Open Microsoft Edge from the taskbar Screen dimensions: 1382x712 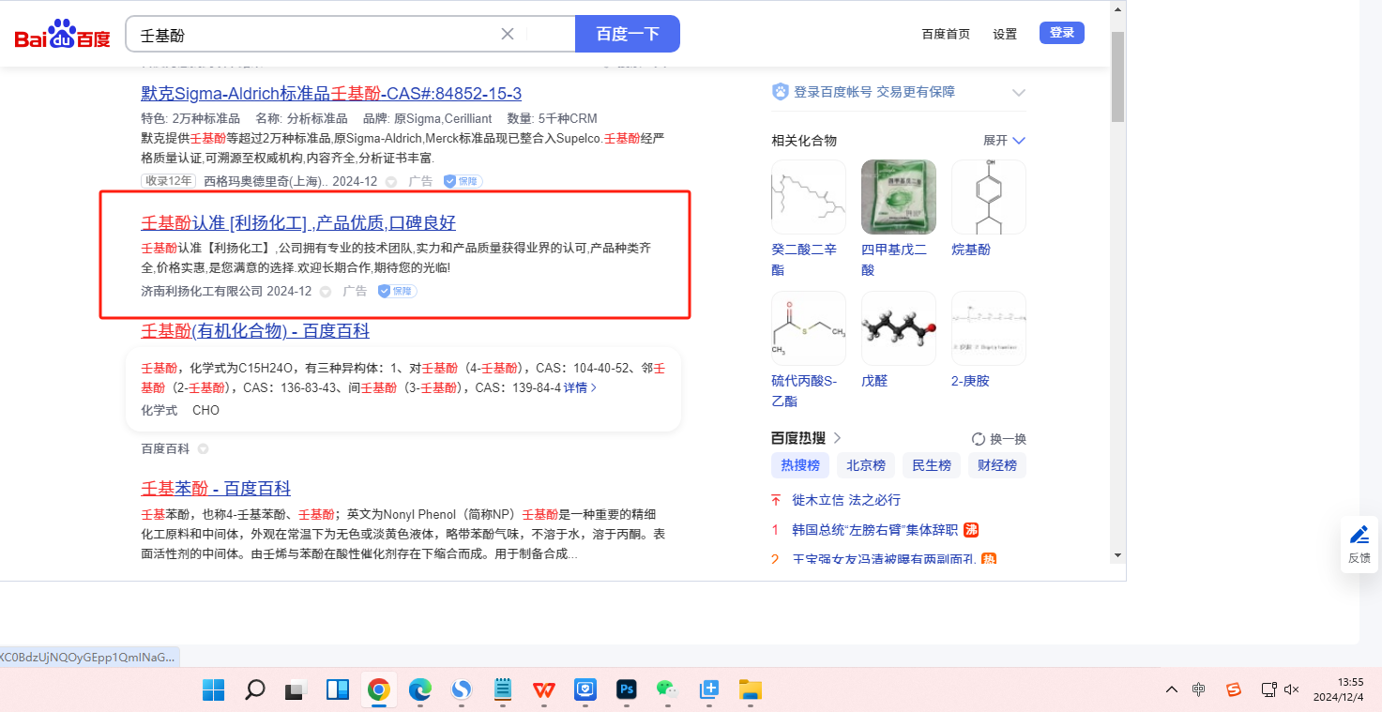[419, 690]
